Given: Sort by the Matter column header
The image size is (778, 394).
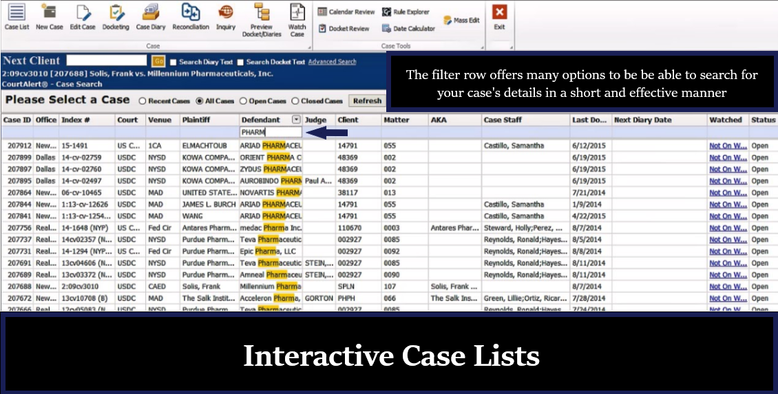Looking at the screenshot, I should pos(405,120).
